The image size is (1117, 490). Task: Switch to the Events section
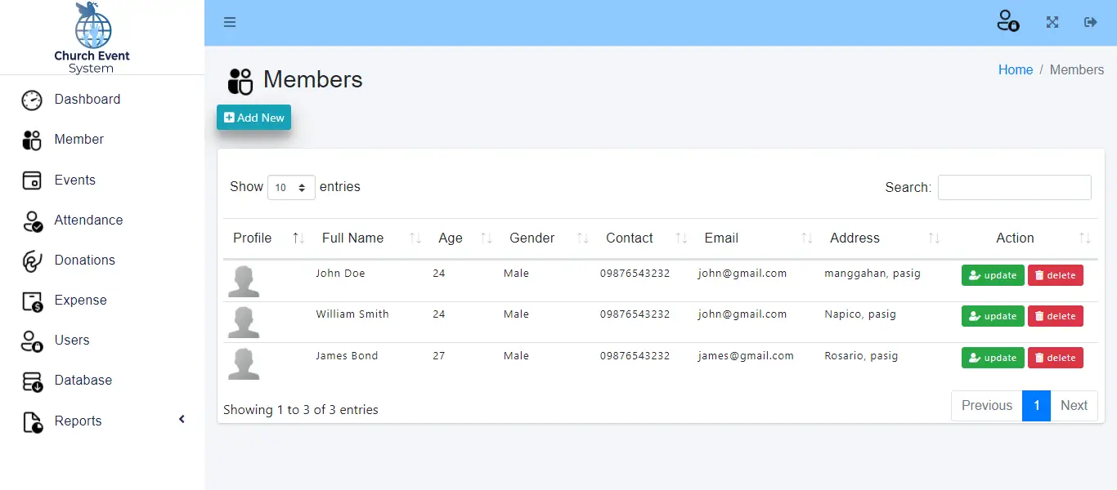click(x=75, y=180)
